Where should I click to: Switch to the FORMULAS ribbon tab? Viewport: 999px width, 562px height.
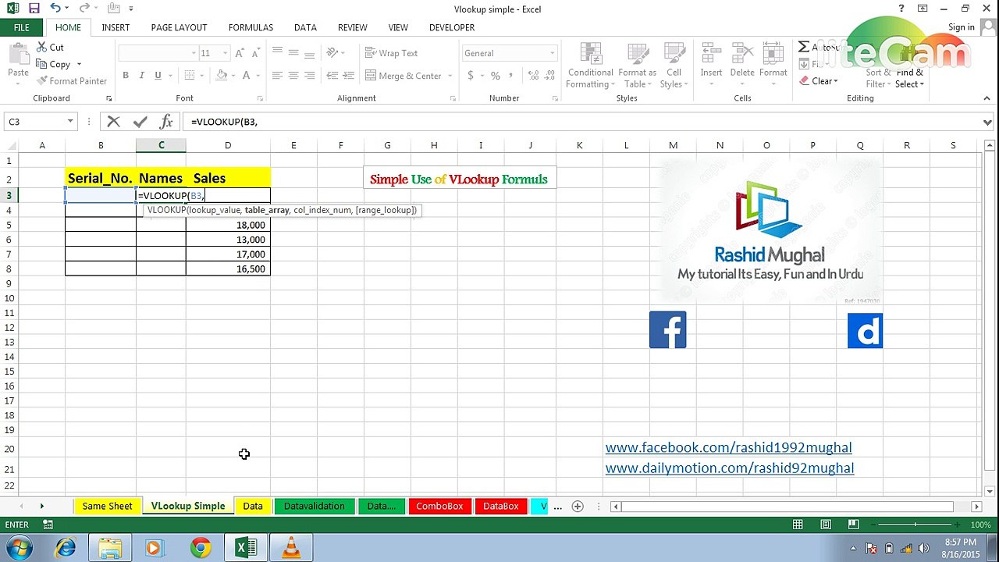tap(251, 27)
